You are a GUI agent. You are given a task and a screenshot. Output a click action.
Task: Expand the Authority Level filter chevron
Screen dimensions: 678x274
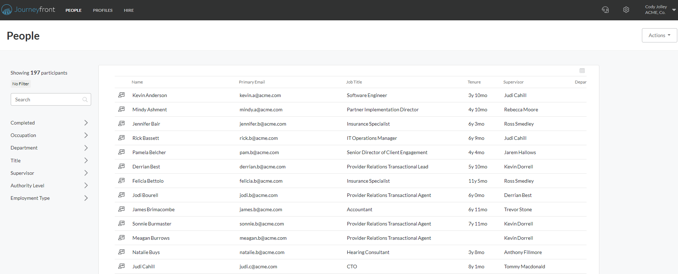coord(86,186)
